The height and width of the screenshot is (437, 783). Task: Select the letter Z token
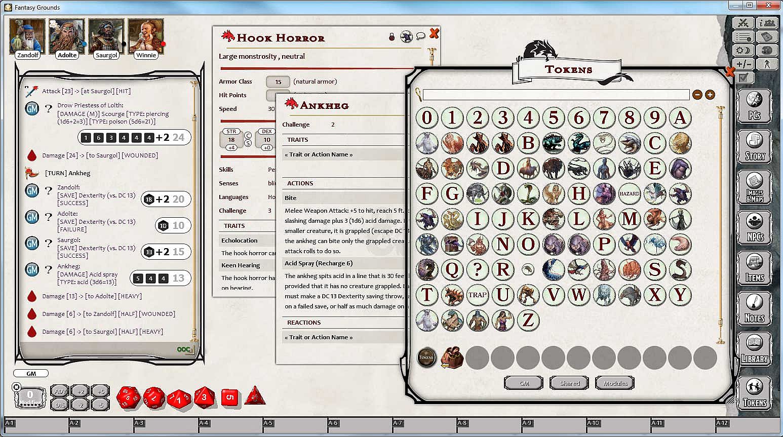[528, 320]
